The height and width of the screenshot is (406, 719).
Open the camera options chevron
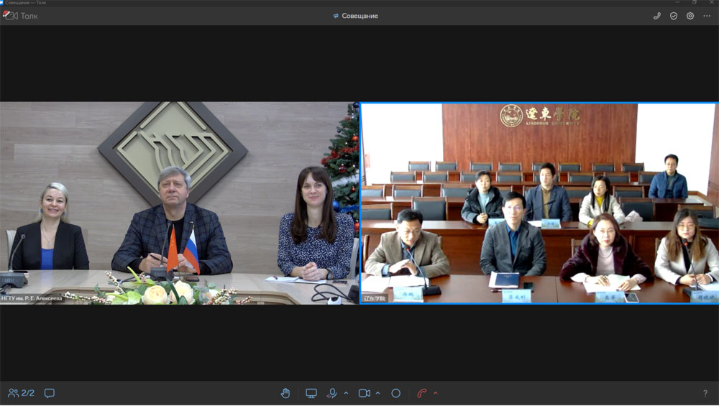pyautogui.click(x=377, y=393)
